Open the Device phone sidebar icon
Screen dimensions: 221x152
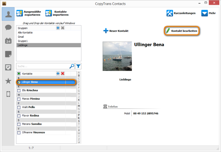(8, 94)
